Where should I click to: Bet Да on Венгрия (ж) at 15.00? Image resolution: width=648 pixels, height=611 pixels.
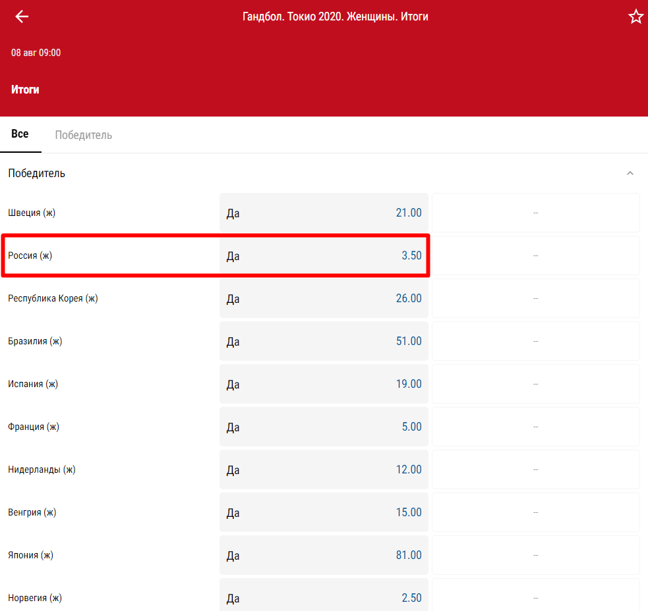pos(324,512)
